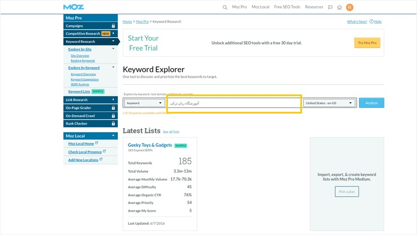
Task: Click the Help question mark icon
Action: [x=371, y=21]
